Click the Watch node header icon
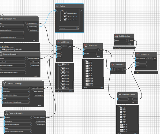The image size is (160, 134). [x=57, y=6]
